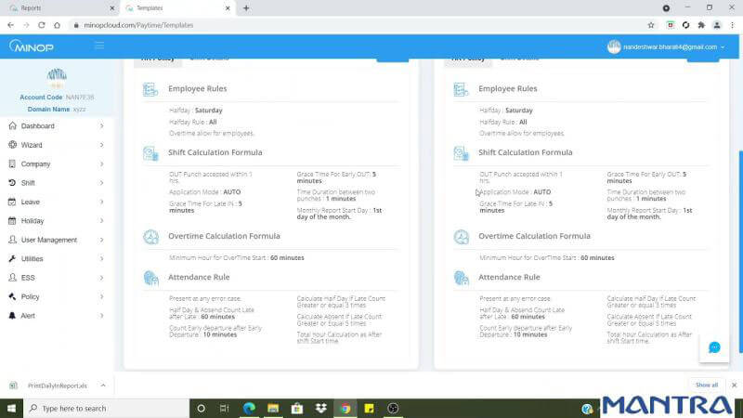Screen dimensions: 743x418
Task: Select User Management in sidebar
Action: 48,240
